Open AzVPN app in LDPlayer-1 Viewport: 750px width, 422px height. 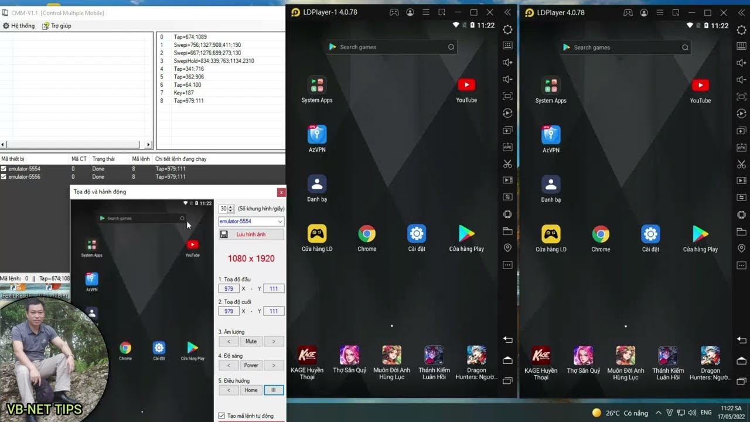(x=317, y=139)
